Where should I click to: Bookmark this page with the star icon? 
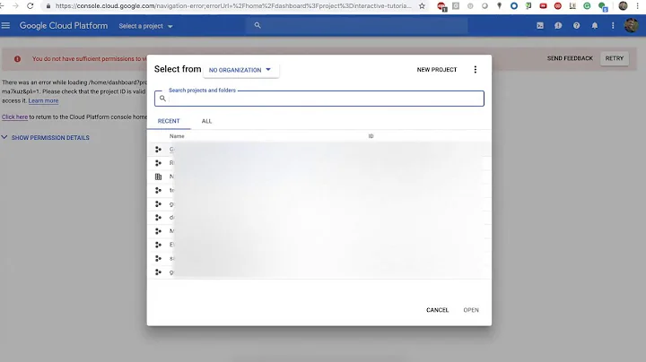[x=422, y=6]
